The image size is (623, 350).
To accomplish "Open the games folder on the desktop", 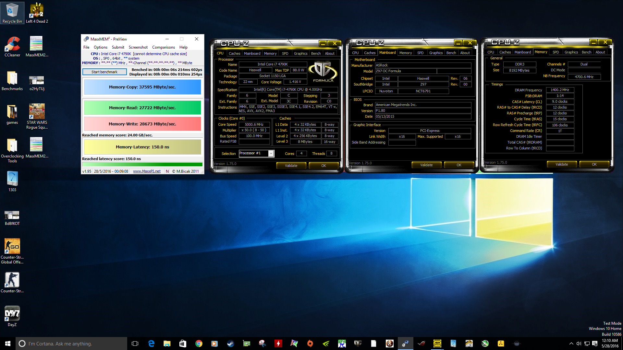I will click(12, 114).
